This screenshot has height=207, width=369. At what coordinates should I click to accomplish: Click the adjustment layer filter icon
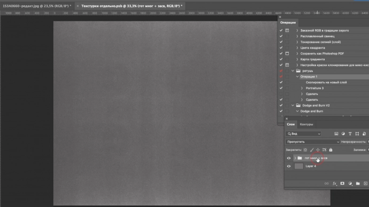point(343,134)
